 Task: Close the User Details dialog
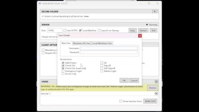pyautogui.click(x=140, y=36)
